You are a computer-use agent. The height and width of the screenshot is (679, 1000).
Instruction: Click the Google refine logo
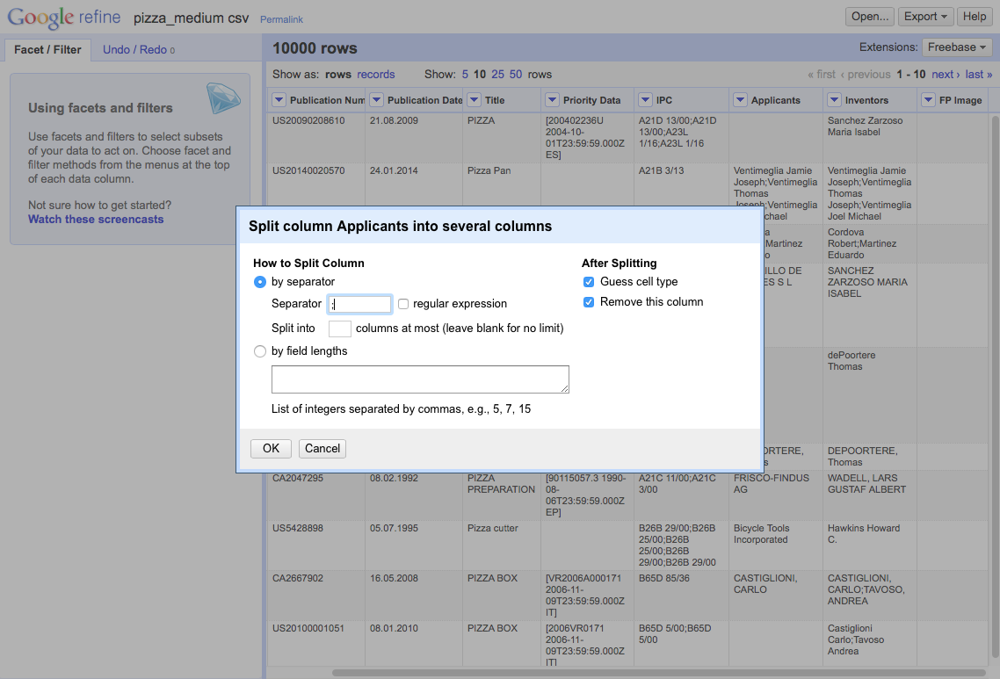click(x=64, y=18)
